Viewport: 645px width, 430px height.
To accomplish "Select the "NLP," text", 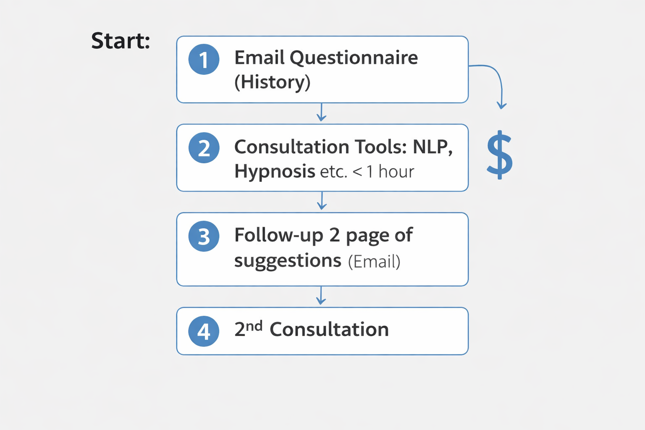I will (433, 147).
